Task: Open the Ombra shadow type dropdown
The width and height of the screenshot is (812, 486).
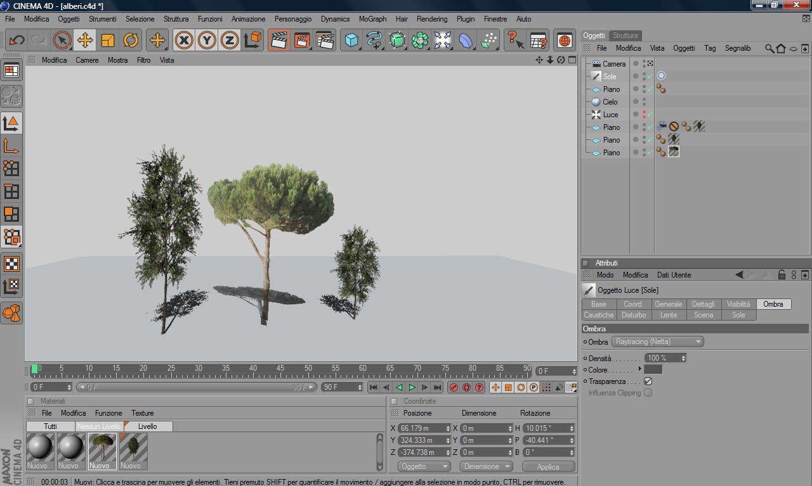Action: [657, 342]
